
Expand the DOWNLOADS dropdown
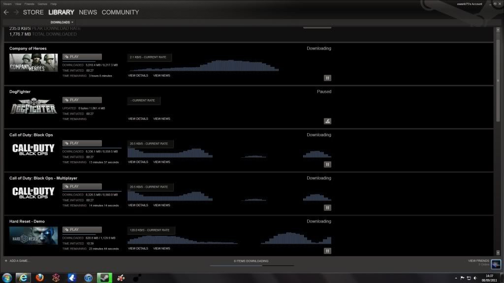[62, 22]
